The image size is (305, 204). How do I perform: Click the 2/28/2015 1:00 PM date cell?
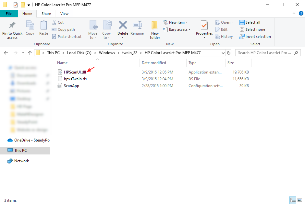(x=157, y=86)
